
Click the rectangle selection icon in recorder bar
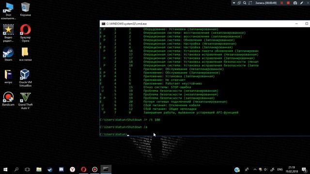(x=250, y=3)
